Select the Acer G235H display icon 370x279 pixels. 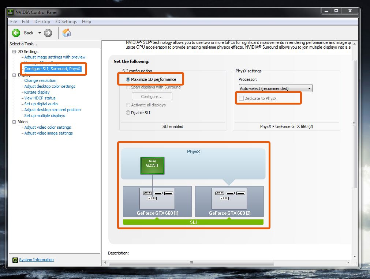pyautogui.click(x=152, y=166)
